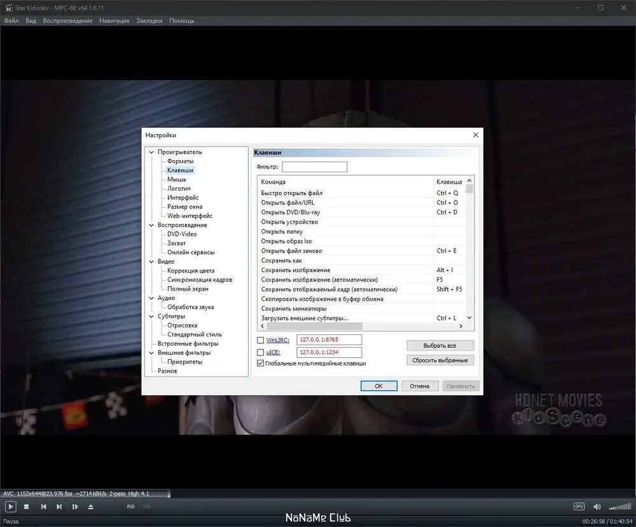Click the MPC-BE app icon in title bar
The image size is (636, 527).
8,8
